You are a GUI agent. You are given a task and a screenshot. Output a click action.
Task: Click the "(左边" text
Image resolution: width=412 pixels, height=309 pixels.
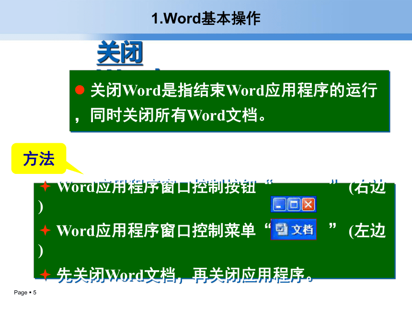[367, 231]
